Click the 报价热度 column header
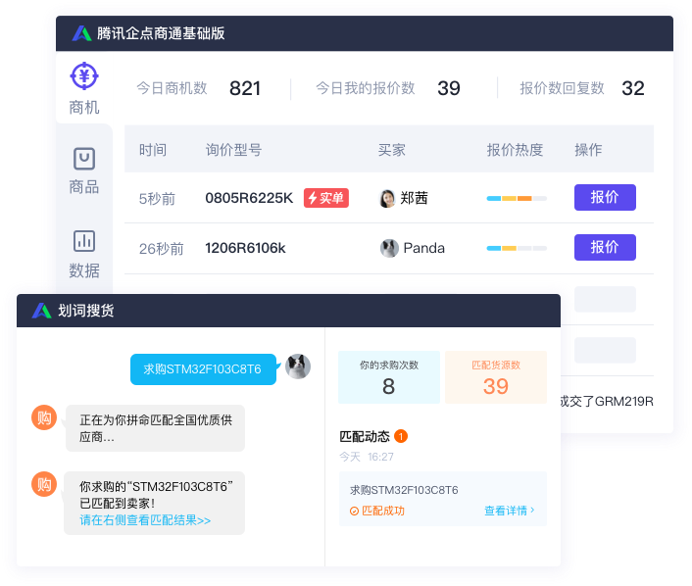The image size is (692, 586). (x=515, y=150)
